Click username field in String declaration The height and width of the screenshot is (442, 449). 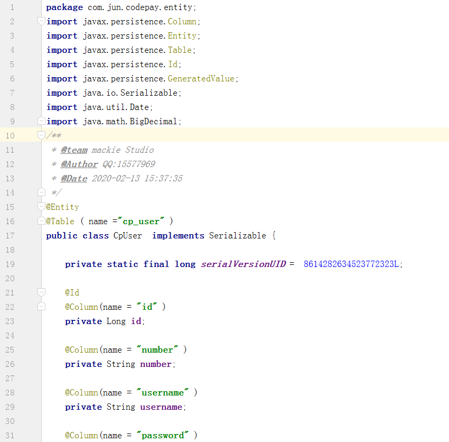[161, 407]
